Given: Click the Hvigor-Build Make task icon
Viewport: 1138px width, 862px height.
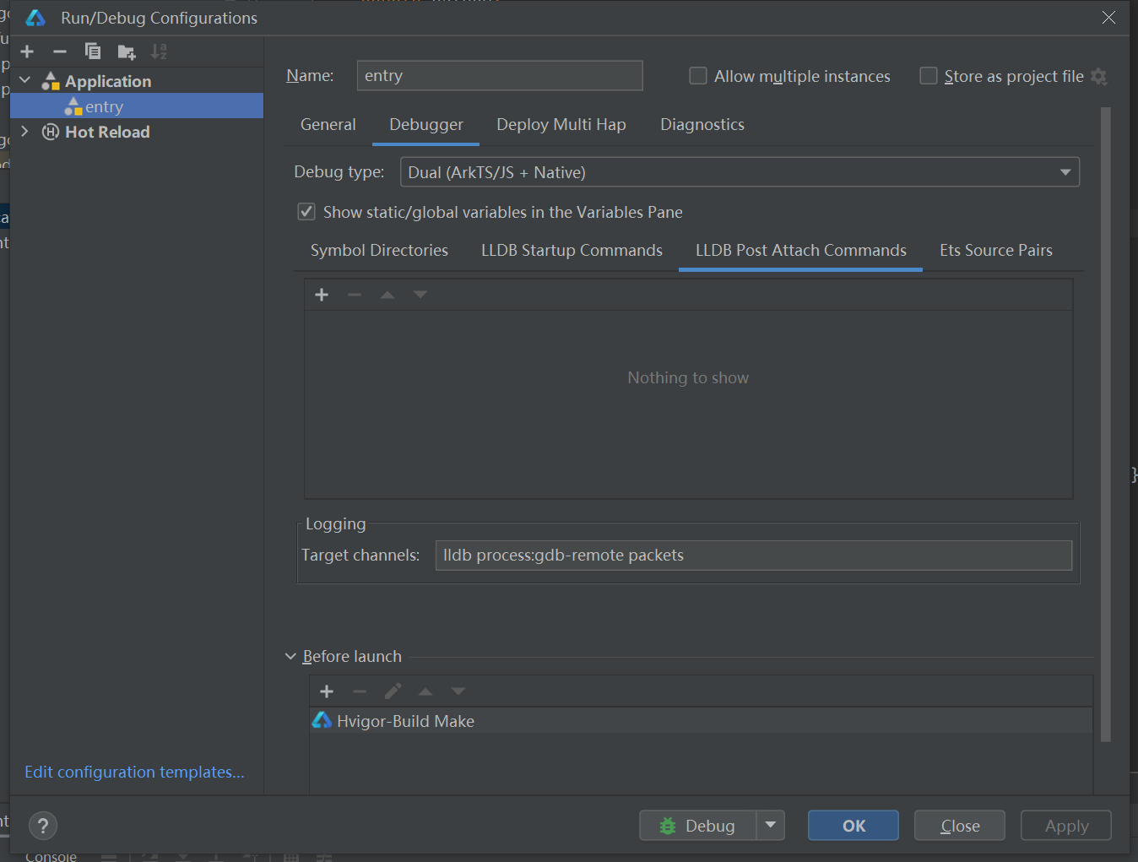Looking at the screenshot, I should coord(322,720).
